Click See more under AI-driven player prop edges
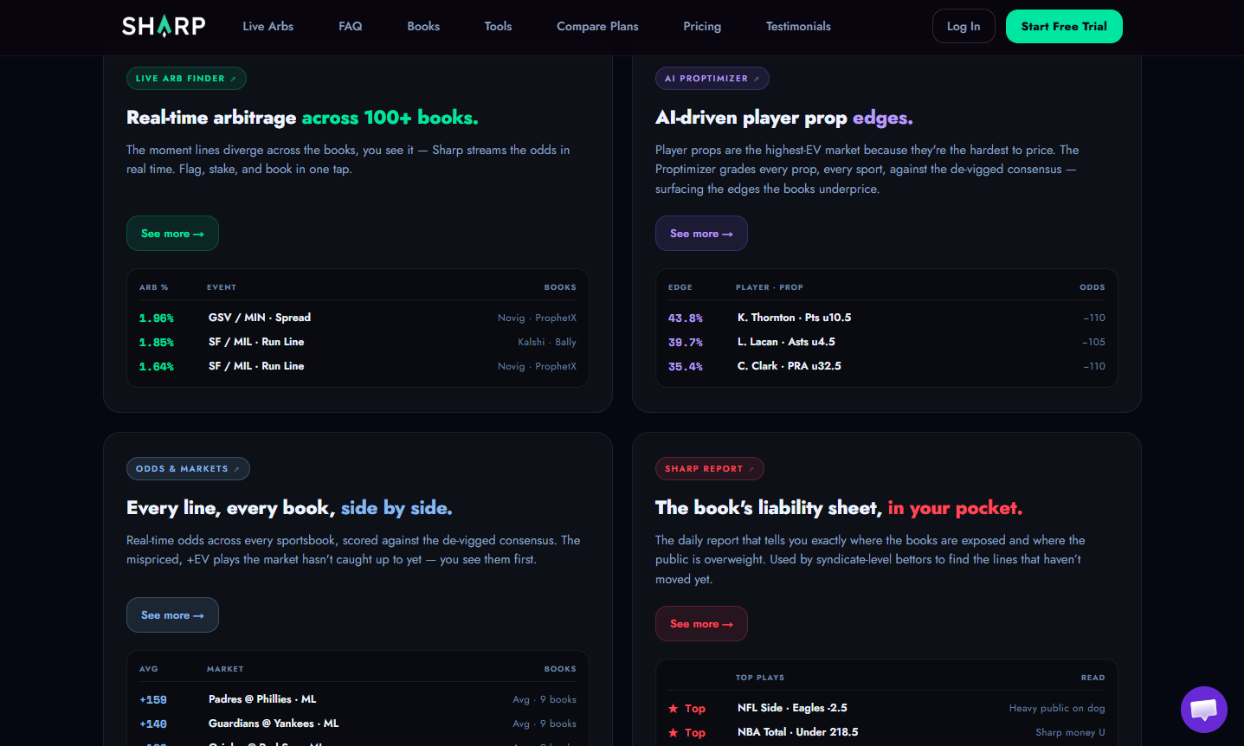1244x746 pixels. pos(701,234)
